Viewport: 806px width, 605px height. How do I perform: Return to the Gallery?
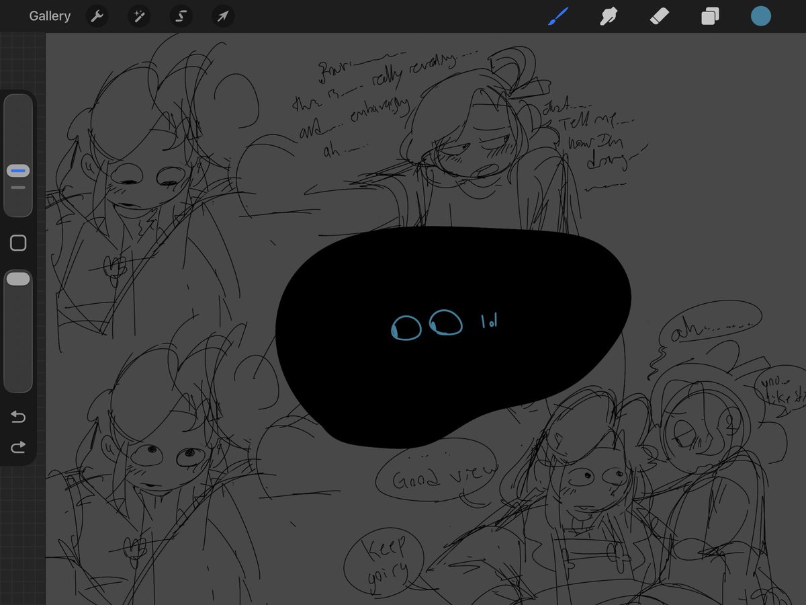pos(50,16)
